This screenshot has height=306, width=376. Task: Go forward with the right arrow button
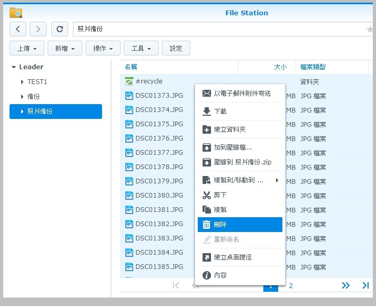tap(38, 29)
